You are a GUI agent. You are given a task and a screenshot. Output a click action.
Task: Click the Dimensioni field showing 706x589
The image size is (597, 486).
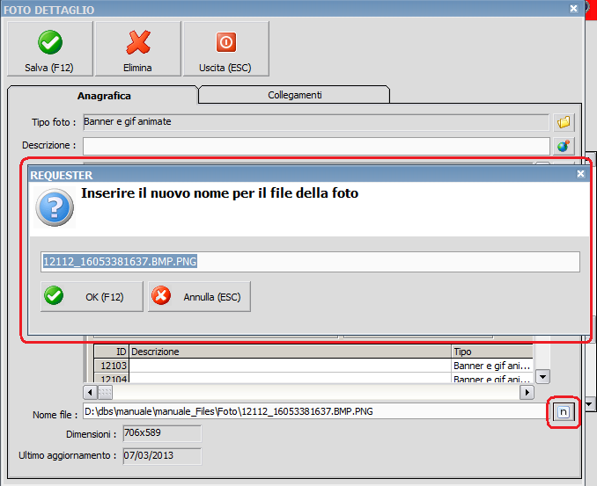coord(162,433)
